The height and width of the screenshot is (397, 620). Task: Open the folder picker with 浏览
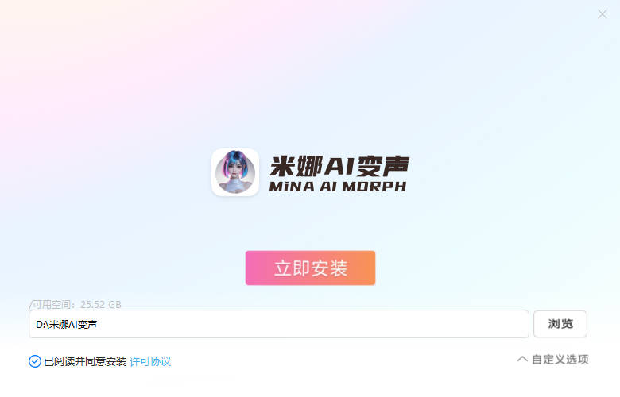point(560,324)
